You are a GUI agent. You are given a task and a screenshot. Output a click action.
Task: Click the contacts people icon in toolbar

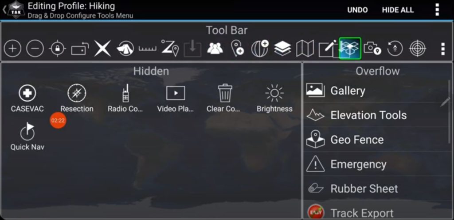pos(215,49)
